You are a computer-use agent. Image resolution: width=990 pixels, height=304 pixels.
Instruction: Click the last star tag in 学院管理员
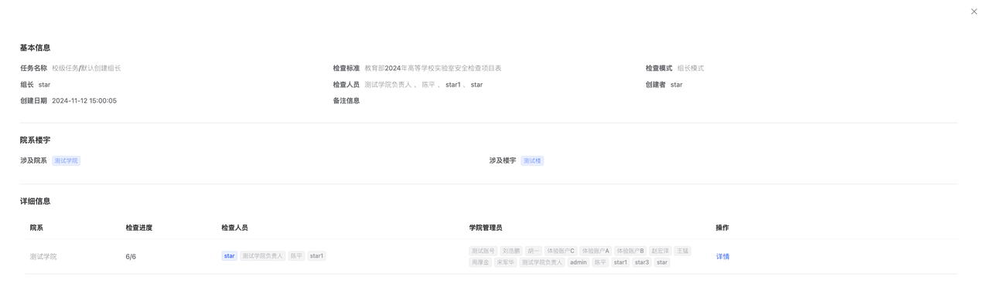[x=662, y=262]
